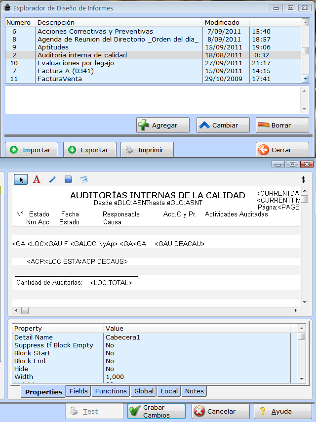Click Hide property row
The width and height of the screenshot is (316, 422).
[x=152, y=369]
